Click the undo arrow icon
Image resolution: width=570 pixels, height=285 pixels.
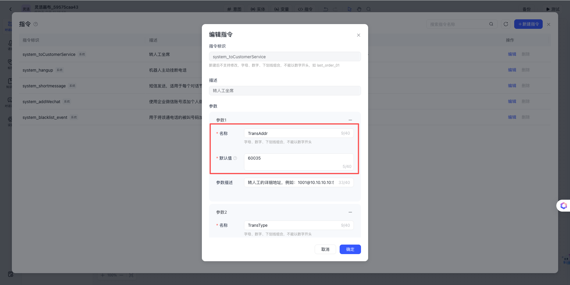326,9
